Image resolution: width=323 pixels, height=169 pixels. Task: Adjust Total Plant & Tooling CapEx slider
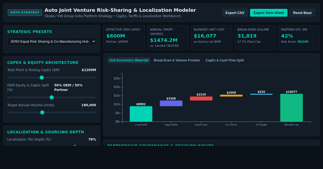[52, 78]
